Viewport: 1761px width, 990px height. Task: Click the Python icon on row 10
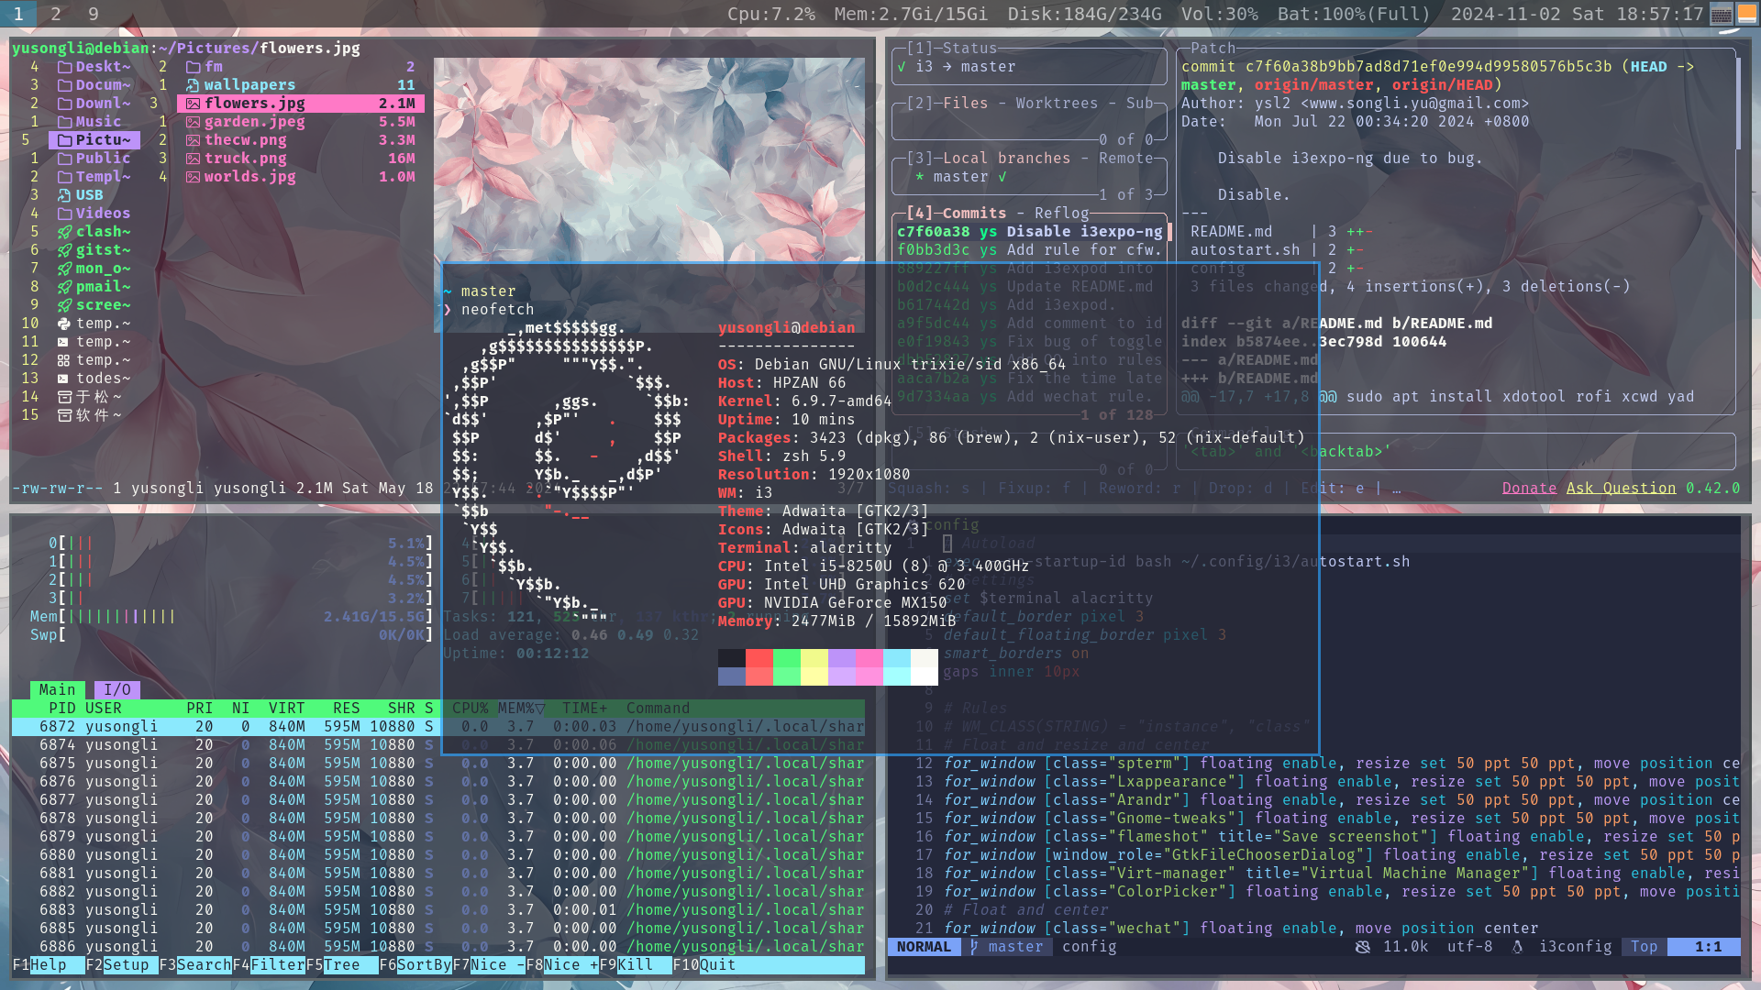pos(64,324)
